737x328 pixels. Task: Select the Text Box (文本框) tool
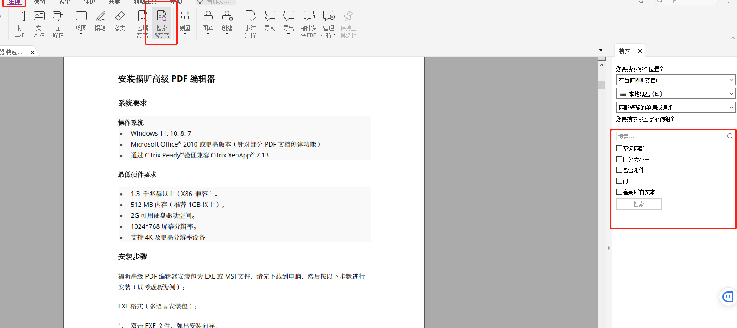click(39, 24)
